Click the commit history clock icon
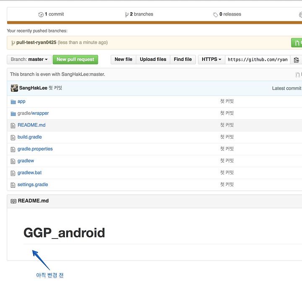The image size is (302, 281). point(41,14)
